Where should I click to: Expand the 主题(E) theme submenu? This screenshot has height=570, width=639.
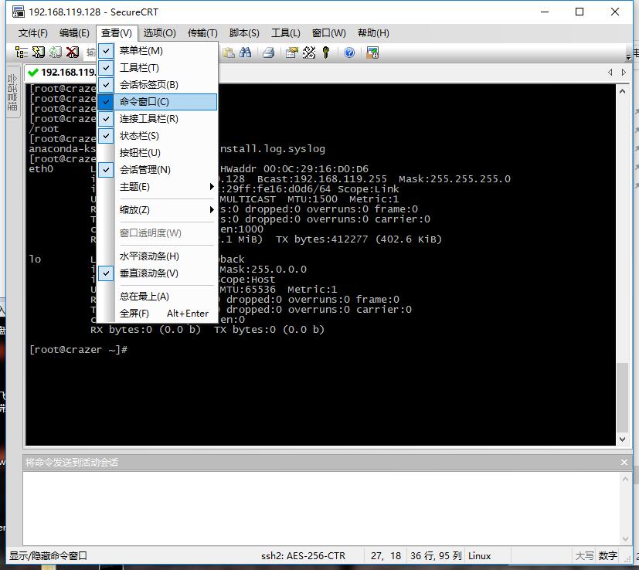[x=157, y=187]
